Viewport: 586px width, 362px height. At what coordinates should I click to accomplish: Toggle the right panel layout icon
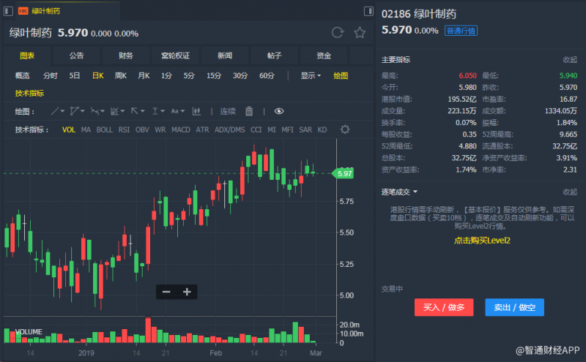click(368, 11)
